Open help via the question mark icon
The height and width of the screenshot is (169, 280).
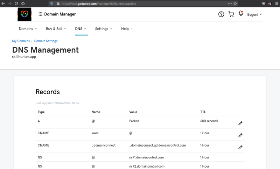click(x=221, y=14)
